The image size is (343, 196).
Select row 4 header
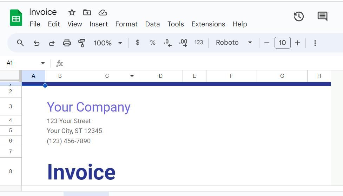click(x=11, y=120)
